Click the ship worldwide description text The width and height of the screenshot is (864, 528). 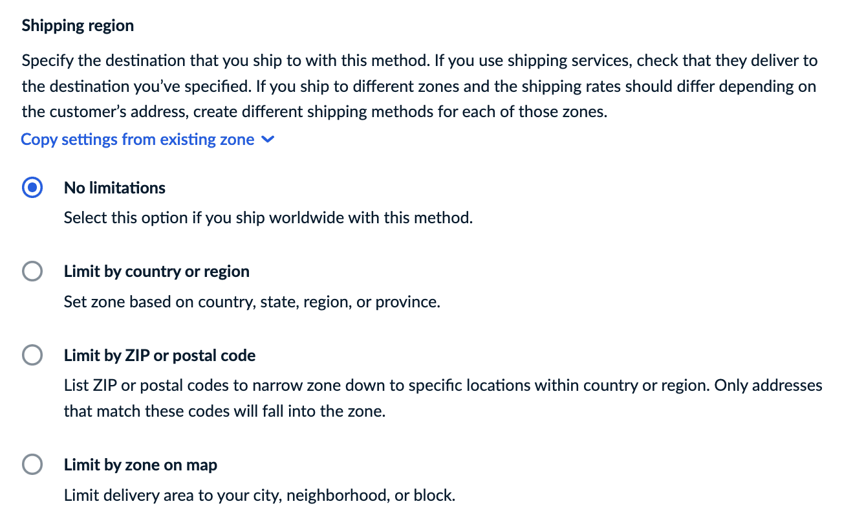(268, 217)
